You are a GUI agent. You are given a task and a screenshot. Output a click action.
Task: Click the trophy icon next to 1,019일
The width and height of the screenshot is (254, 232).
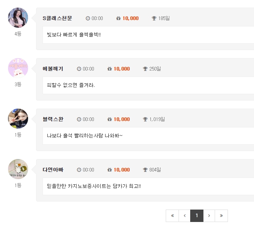click(x=145, y=119)
